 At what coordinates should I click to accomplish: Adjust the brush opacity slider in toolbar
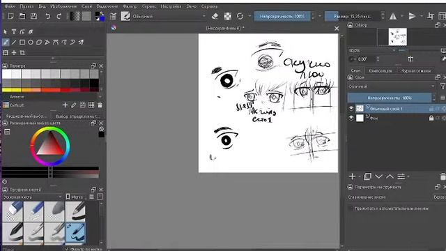282,16
